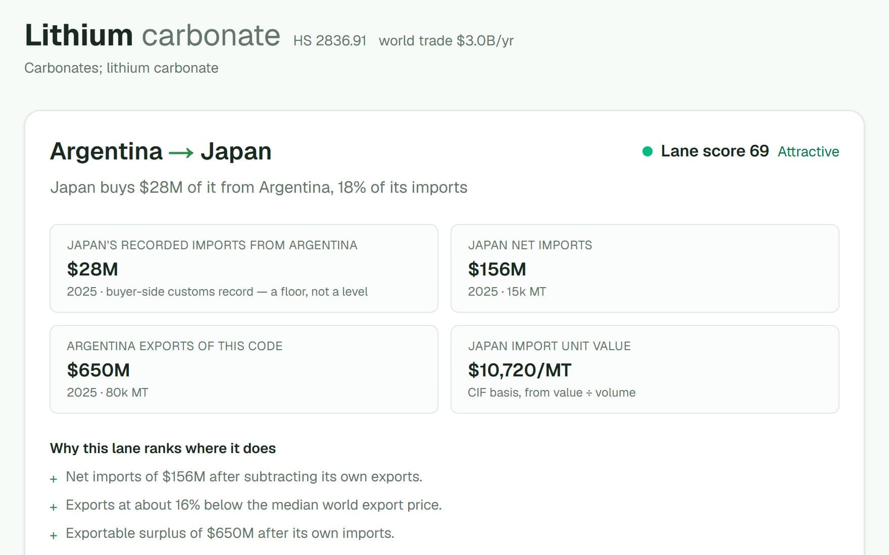Screen dimensions: 889x555
Task: Click the '2025 · 80k MT' note
Action: (x=108, y=393)
